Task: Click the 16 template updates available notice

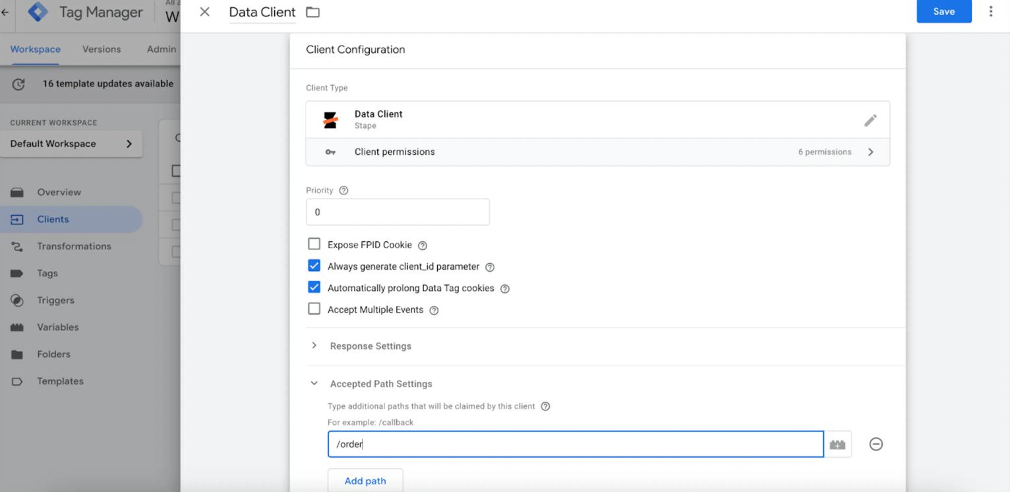Action: tap(108, 84)
